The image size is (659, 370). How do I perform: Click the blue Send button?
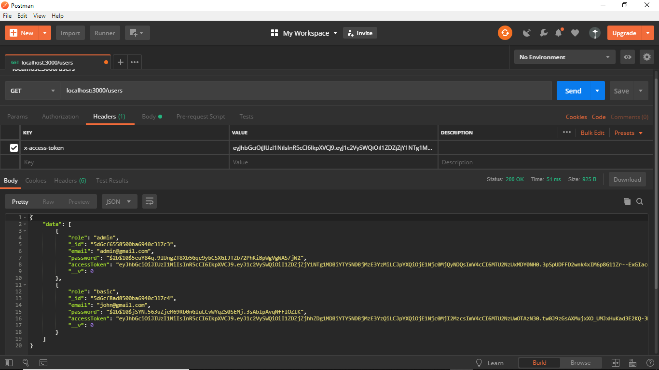(x=573, y=91)
